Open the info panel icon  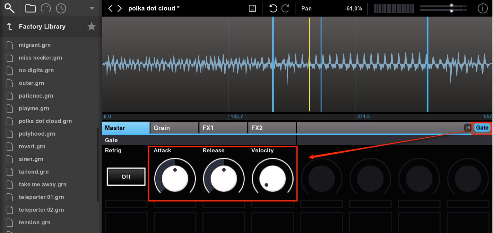(x=483, y=8)
